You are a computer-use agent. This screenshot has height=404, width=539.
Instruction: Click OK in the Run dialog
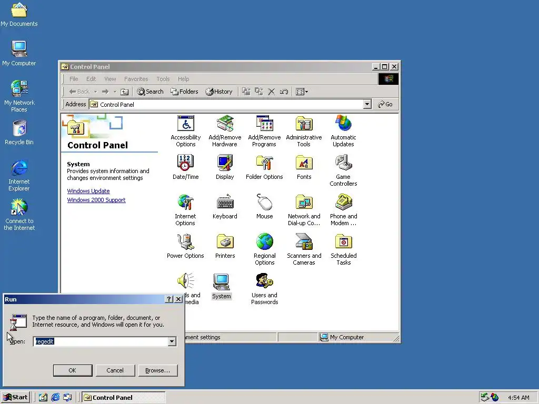[x=73, y=370]
